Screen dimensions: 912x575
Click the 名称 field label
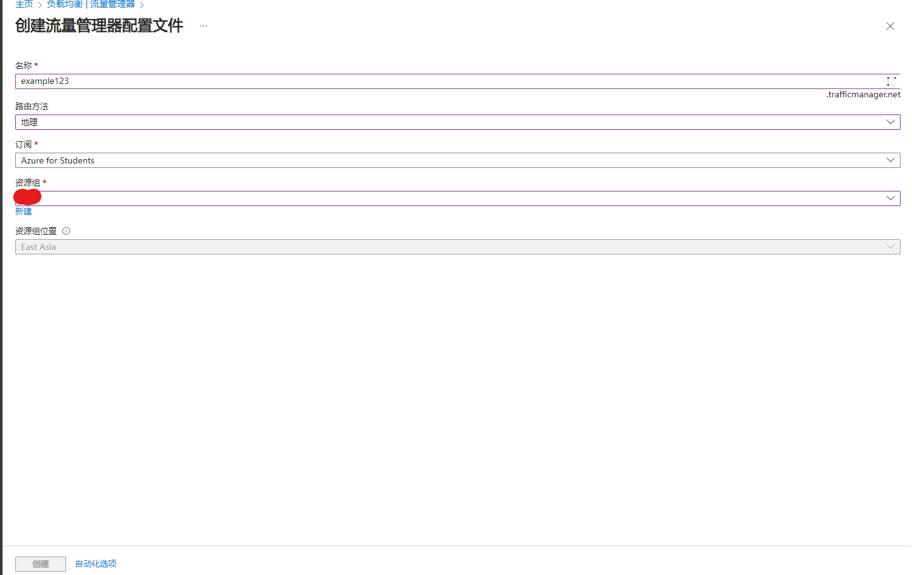[24, 66]
